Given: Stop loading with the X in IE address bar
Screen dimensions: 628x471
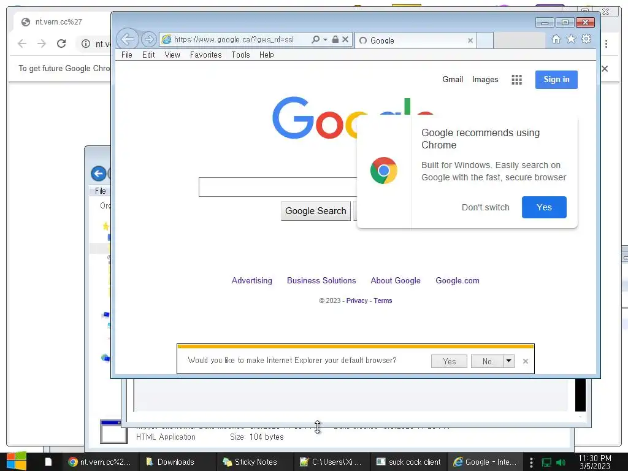Looking at the screenshot, I should (x=345, y=39).
